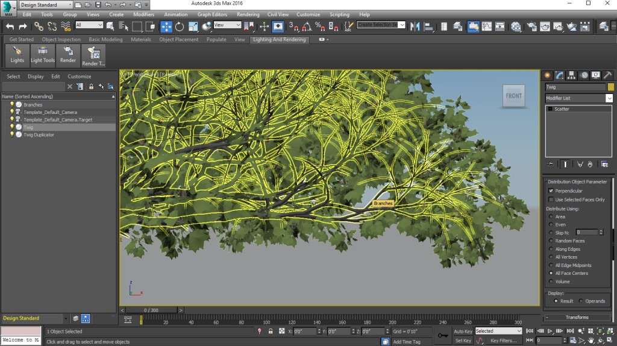Open the Name Sorted Ascending column header

coord(58,96)
